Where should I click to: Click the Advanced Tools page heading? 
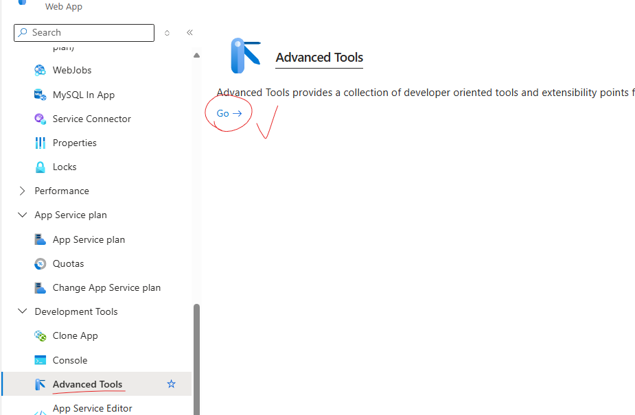319,58
